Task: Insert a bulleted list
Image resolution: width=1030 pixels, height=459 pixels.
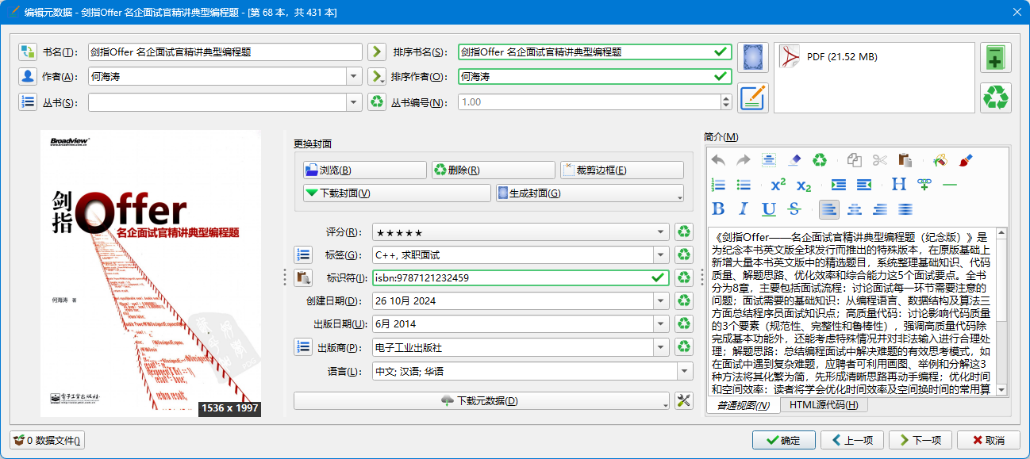Action: click(x=744, y=185)
